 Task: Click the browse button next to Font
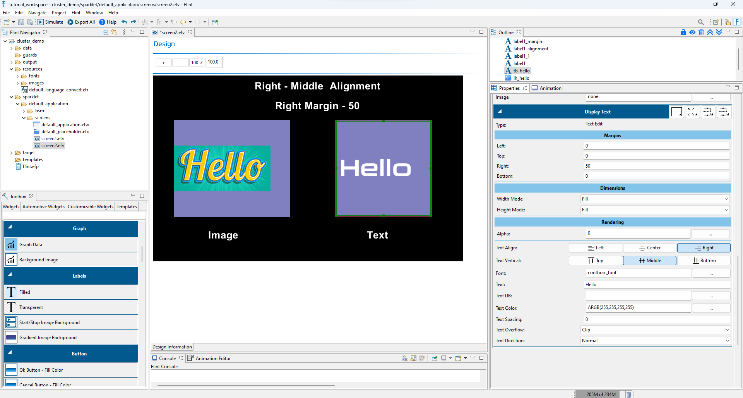[711, 273]
